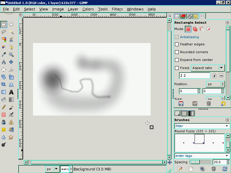Adjust the brush Spacing slider
Image resolution: width=231 pixels, height=173 pixels.
point(200,162)
